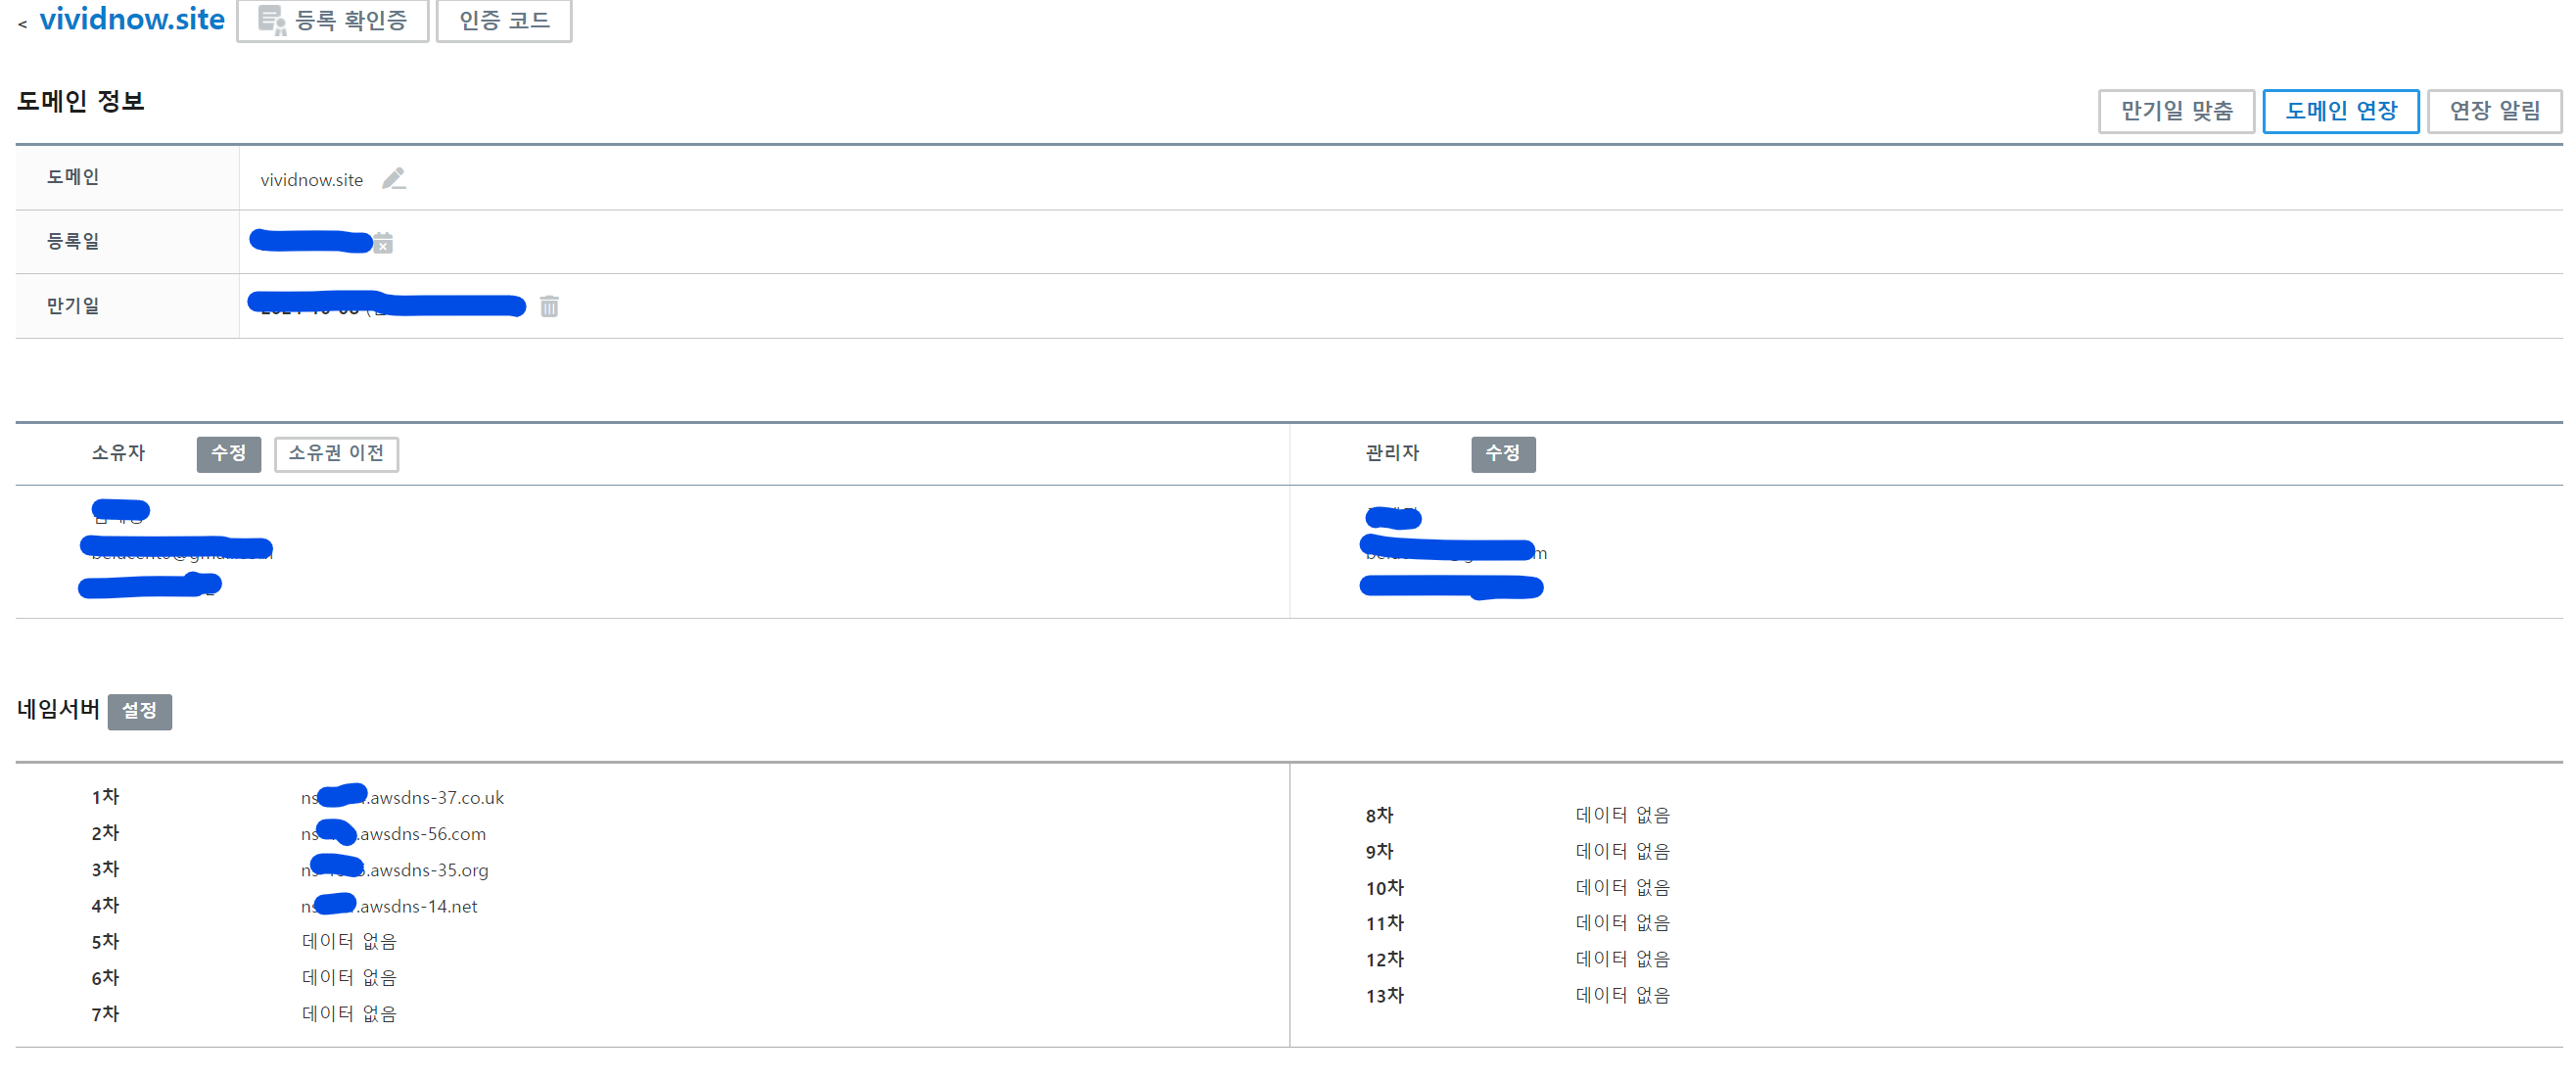The width and height of the screenshot is (2576, 1078).
Task: Open the 인증 코드 button
Action: [x=504, y=21]
